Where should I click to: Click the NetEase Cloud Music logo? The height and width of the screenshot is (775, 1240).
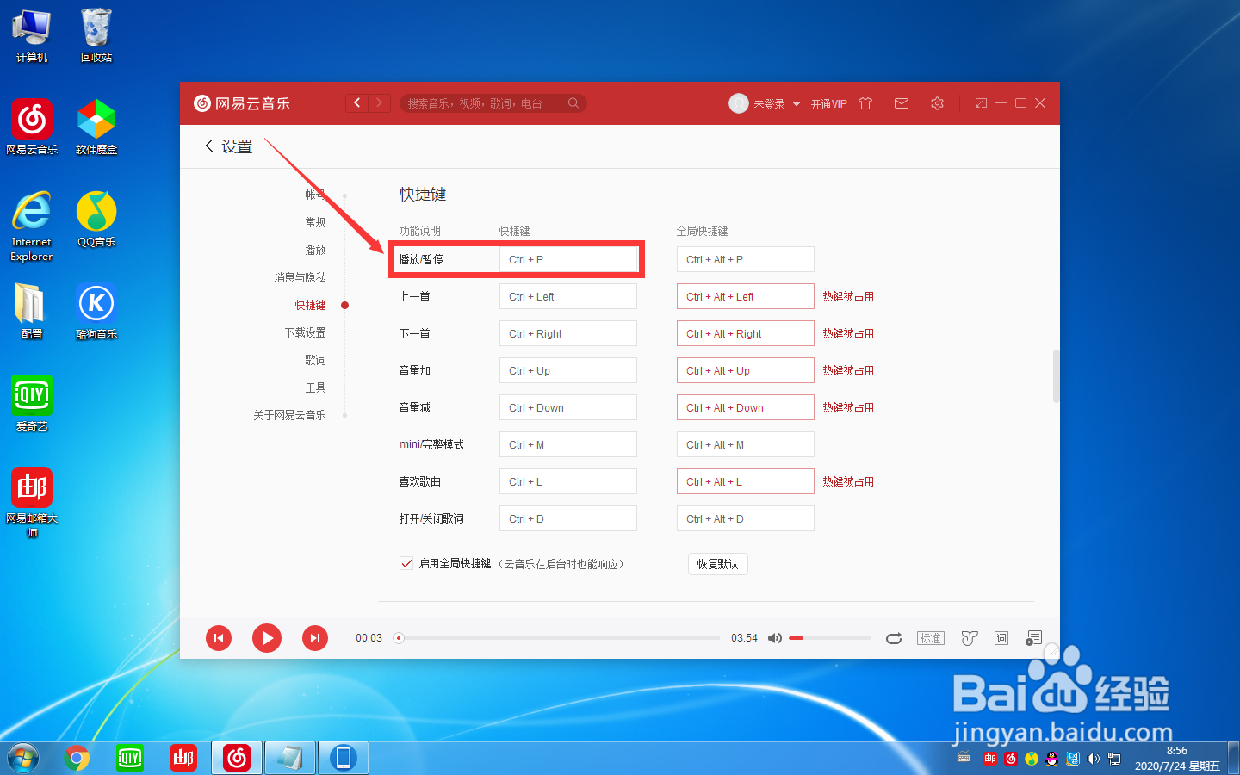click(x=242, y=103)
